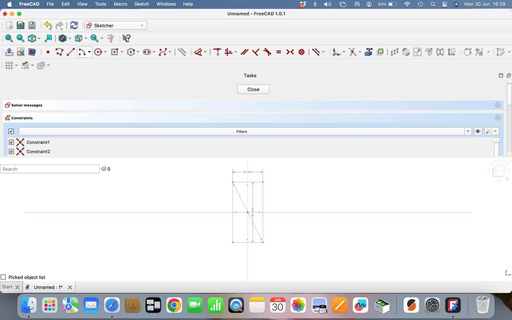Open the Sketcher workbench dropdown

[116, 26]
